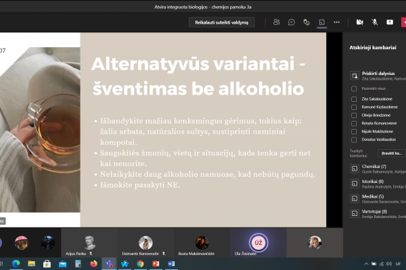This screenshot has height=270, width=406.
Task: Expand the Vartotojai (8) room entry
Action: [x=378, y=214]
